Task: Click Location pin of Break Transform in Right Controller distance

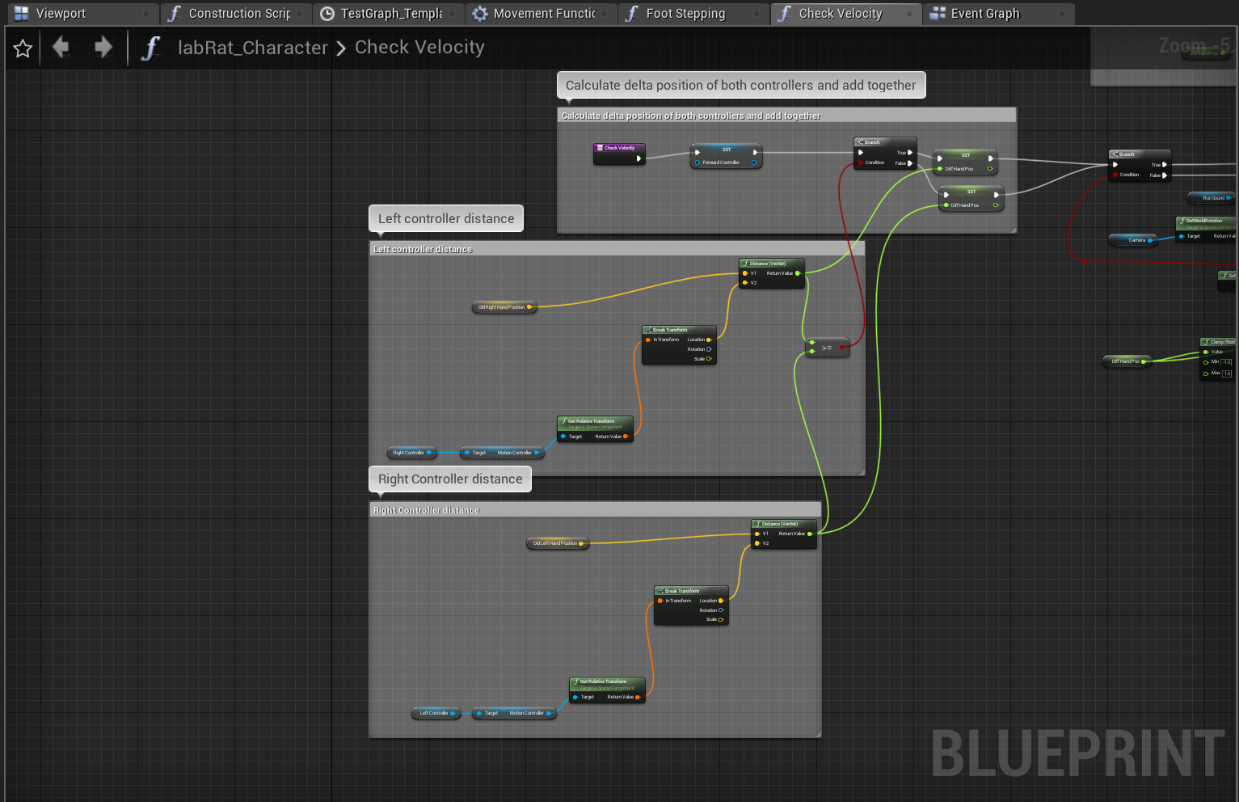Action: 721,601
